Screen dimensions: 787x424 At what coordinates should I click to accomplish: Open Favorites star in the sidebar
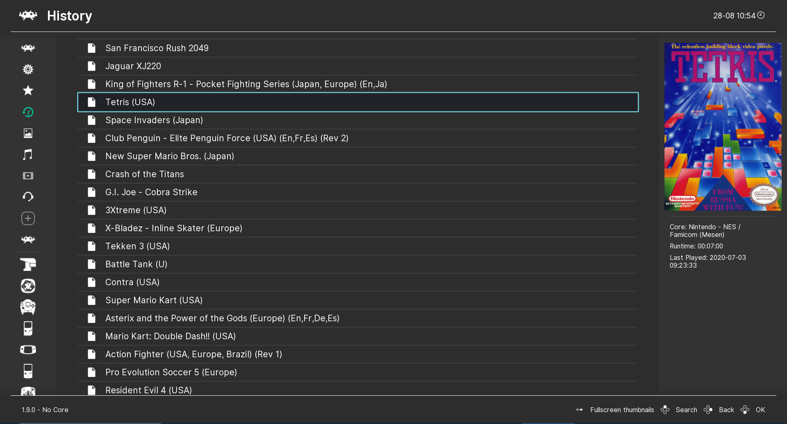[x=28, y=90]
